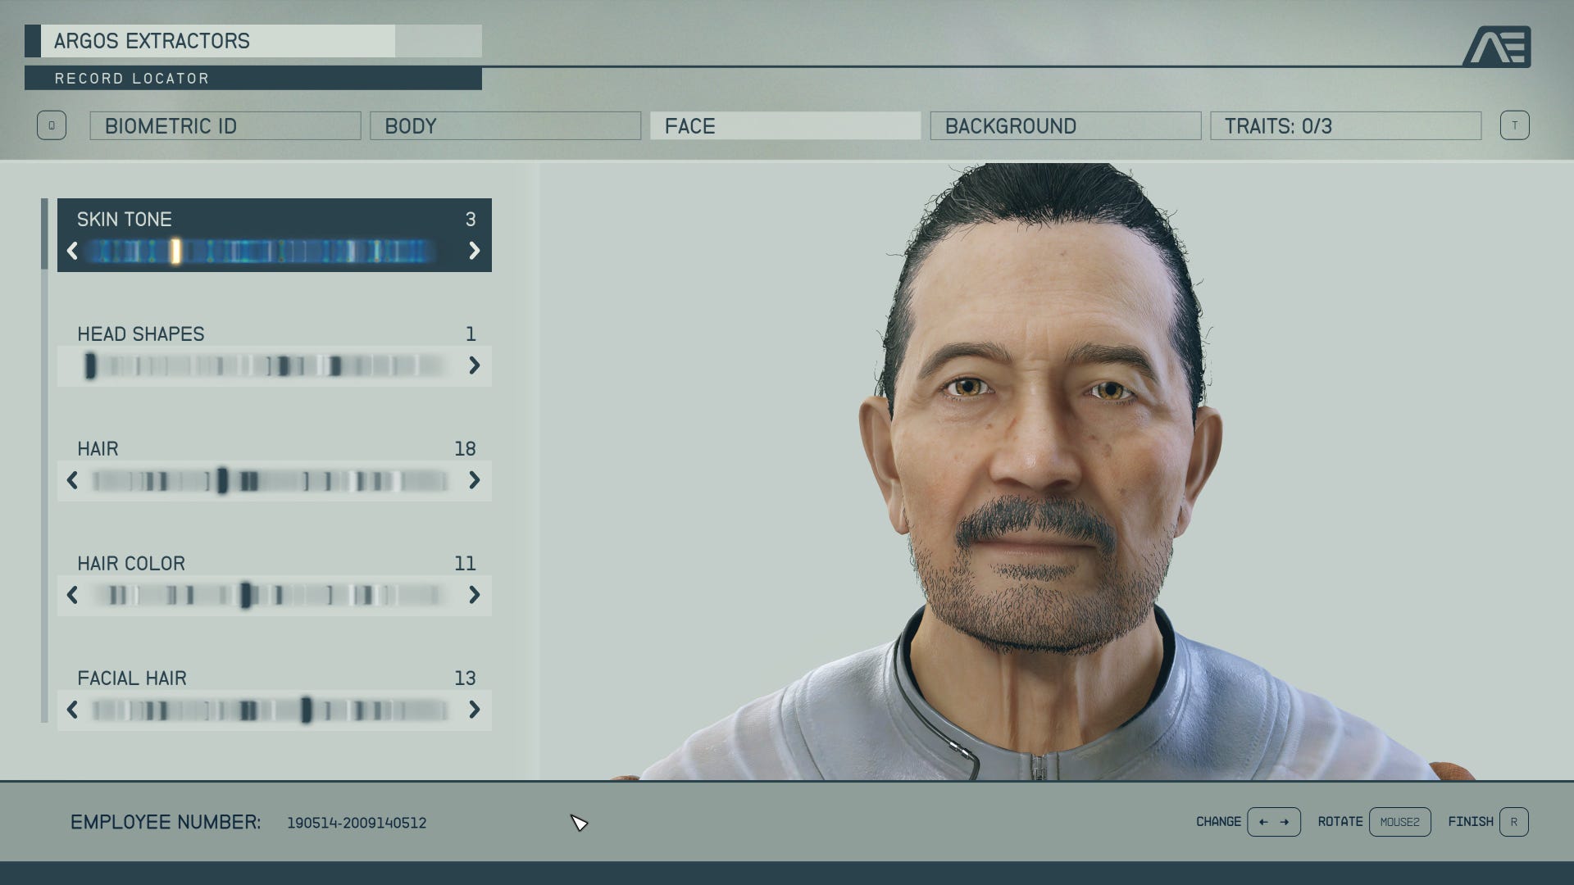Go to previous Hair Color option
Image resolution: width=1574 pixels, height=885 pixels.
click(x=72, y=595)
